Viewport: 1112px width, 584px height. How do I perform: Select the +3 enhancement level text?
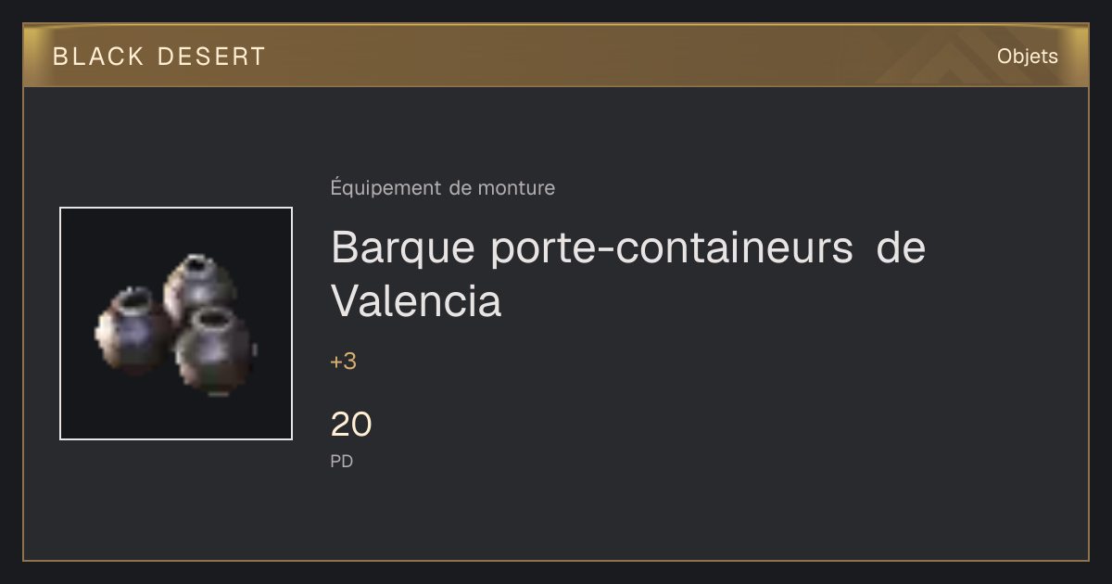(343, 362)
